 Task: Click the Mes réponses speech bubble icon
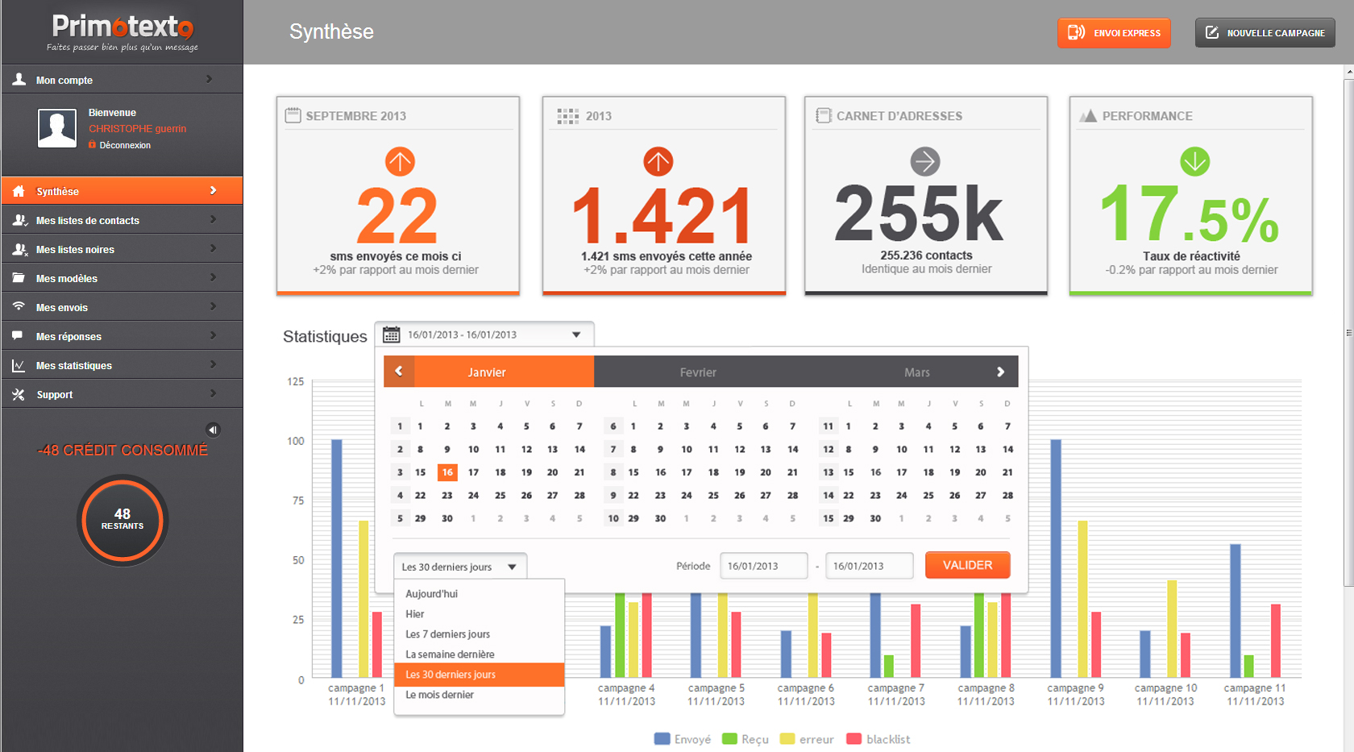pos(19,335)
